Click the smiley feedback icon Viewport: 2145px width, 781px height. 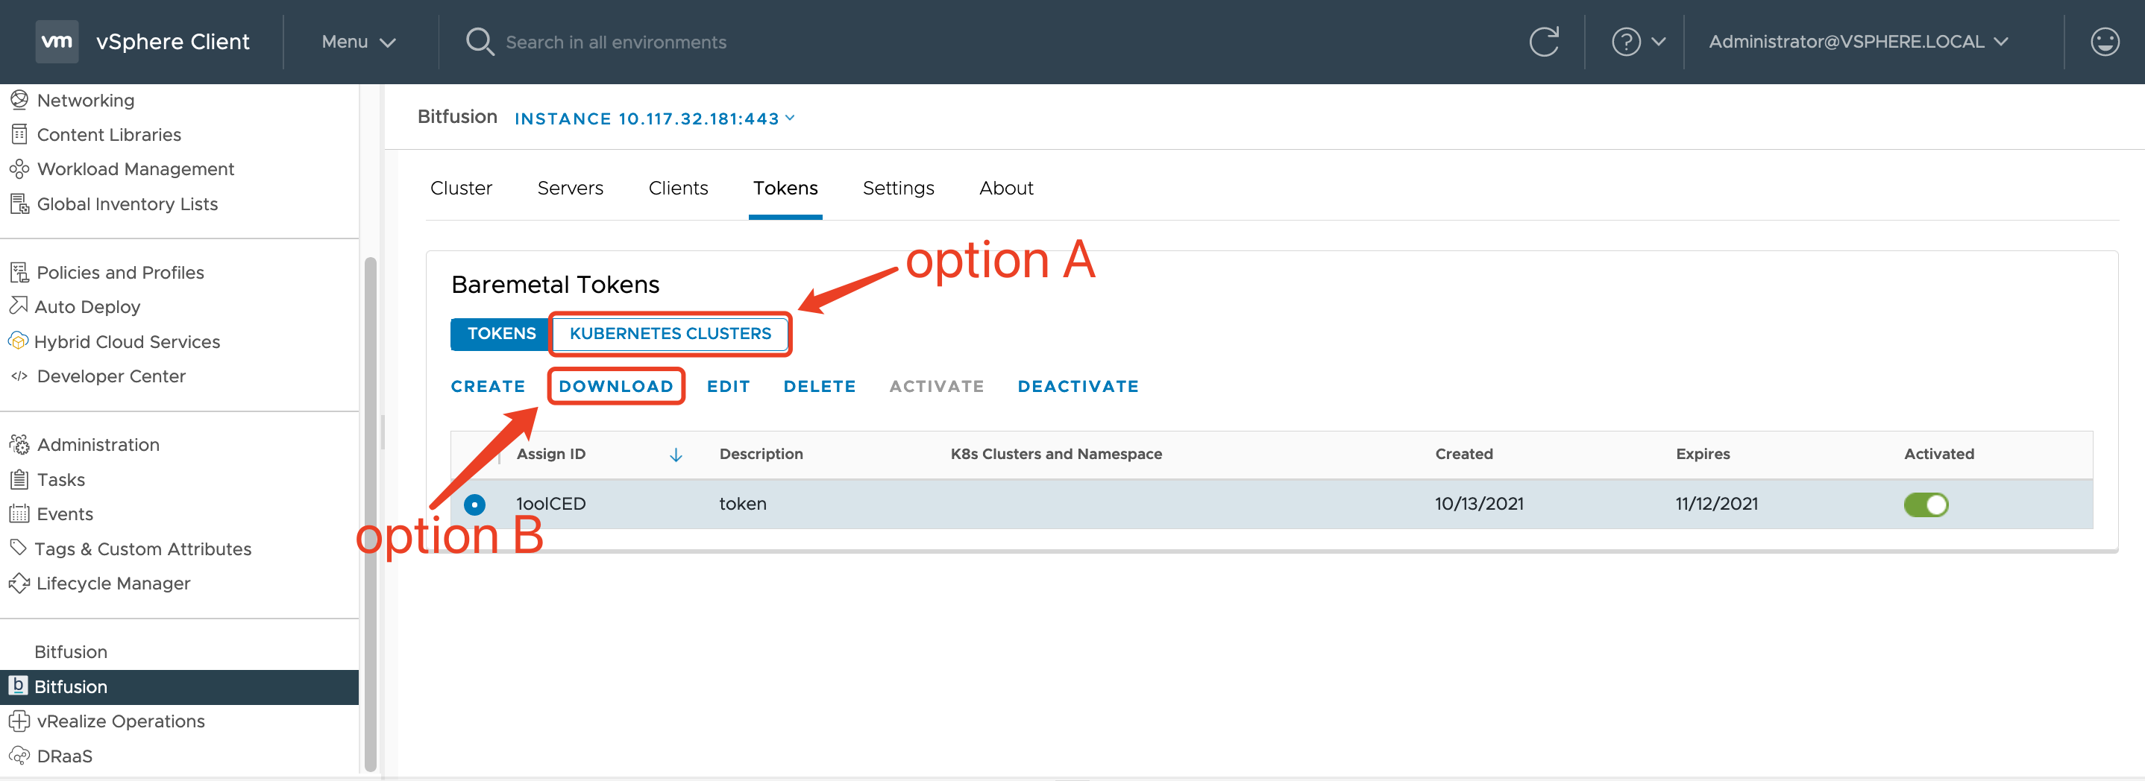coord(2104,42)
